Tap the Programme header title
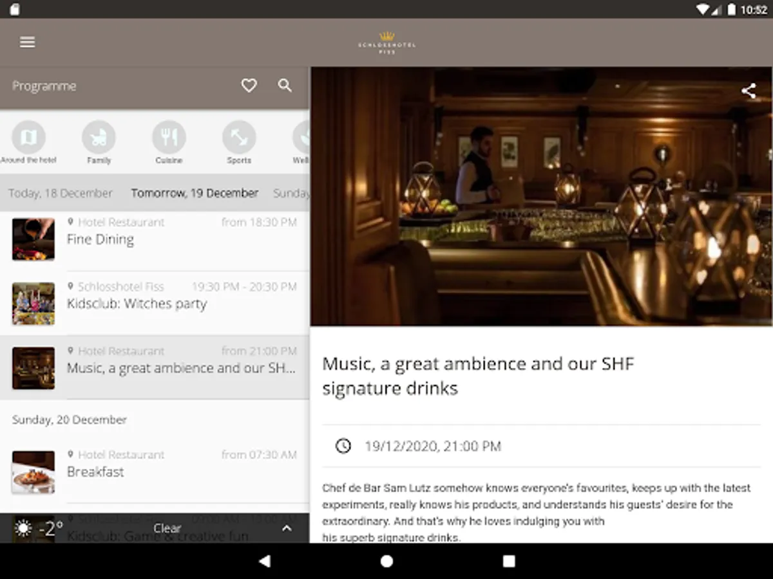This screenshot has width=773, height=579. (x=44, y=86)
